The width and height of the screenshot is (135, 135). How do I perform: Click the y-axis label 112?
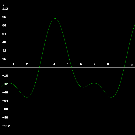(x=5, y=9)
